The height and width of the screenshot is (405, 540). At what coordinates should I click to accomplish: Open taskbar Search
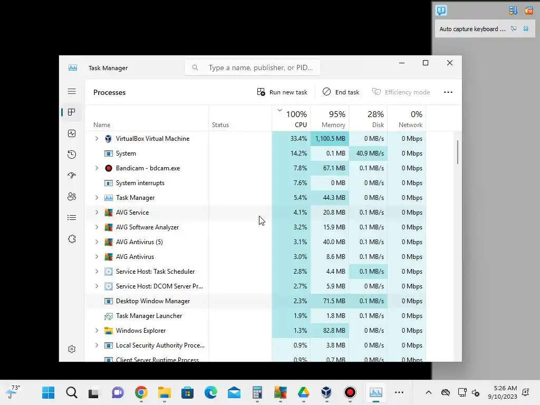(72, 392)
